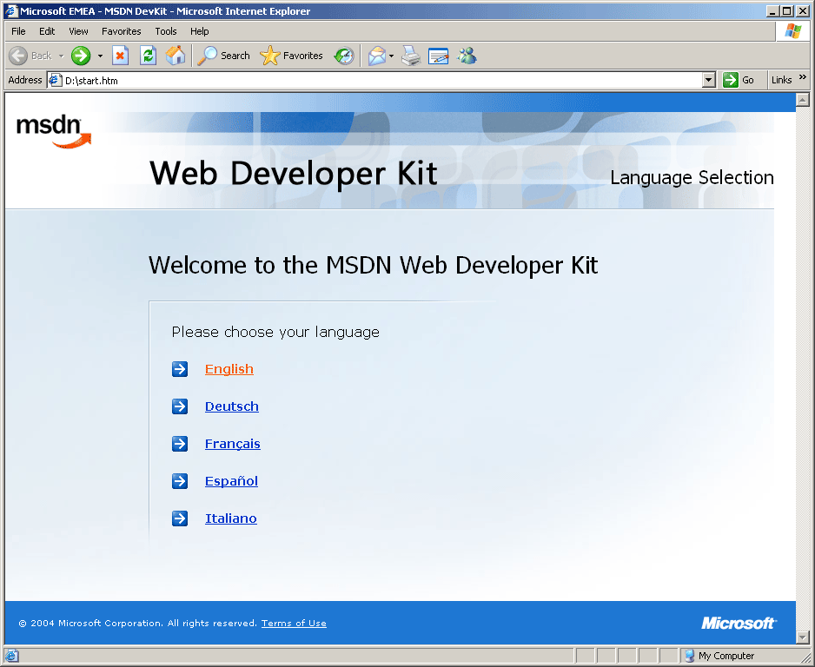
Task: Click the 2004 Microsoft Corporation copyright text
Action: (138, 623)
